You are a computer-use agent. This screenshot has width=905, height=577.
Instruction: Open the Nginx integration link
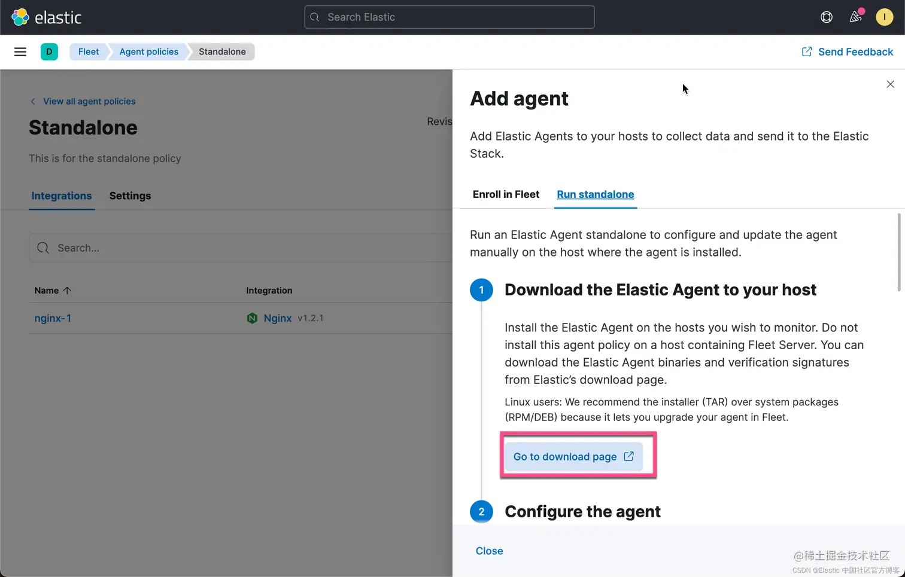coord(278,318)
